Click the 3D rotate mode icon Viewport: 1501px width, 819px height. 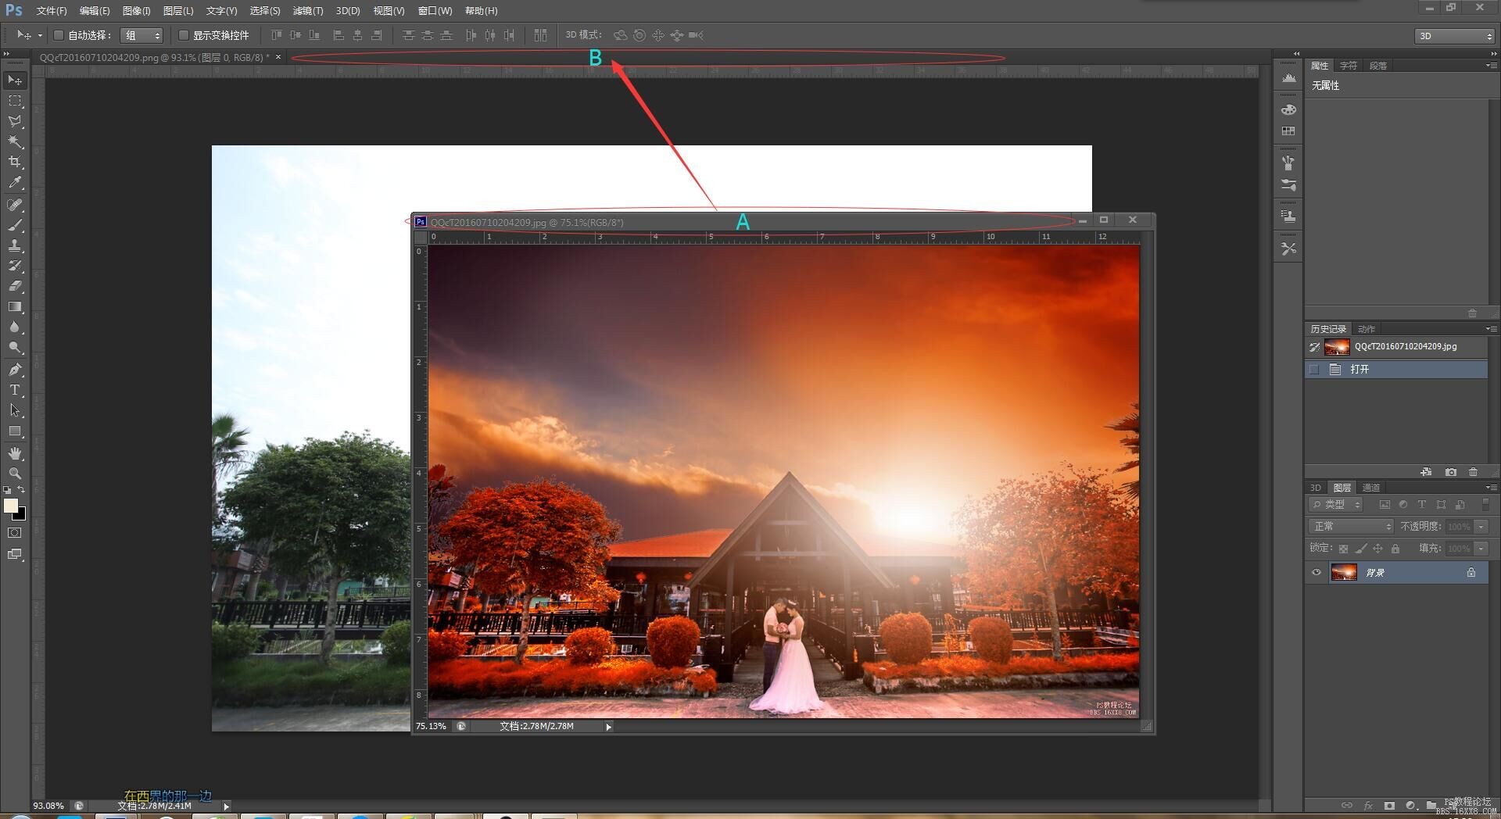[620, 35]
